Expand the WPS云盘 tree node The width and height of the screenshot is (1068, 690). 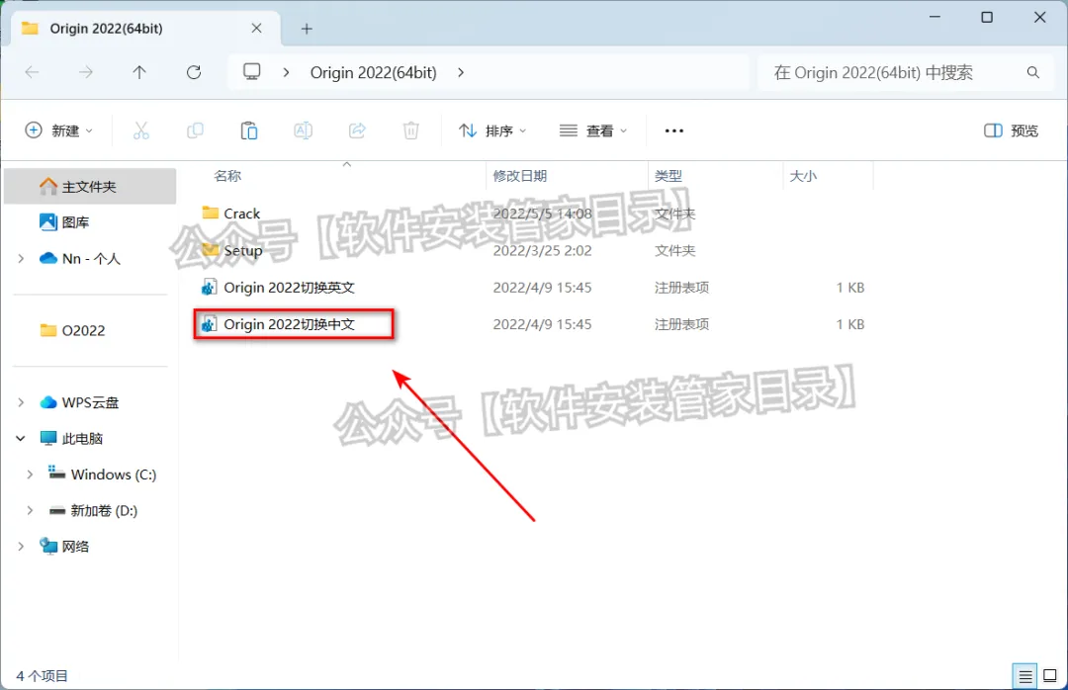pyautogui.click(x=21, y=402)
